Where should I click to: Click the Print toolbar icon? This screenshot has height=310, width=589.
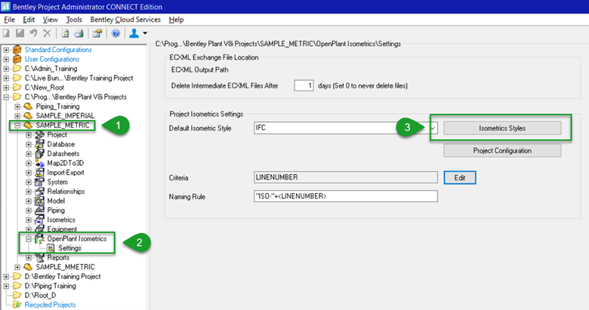click(x=79, y=33)
